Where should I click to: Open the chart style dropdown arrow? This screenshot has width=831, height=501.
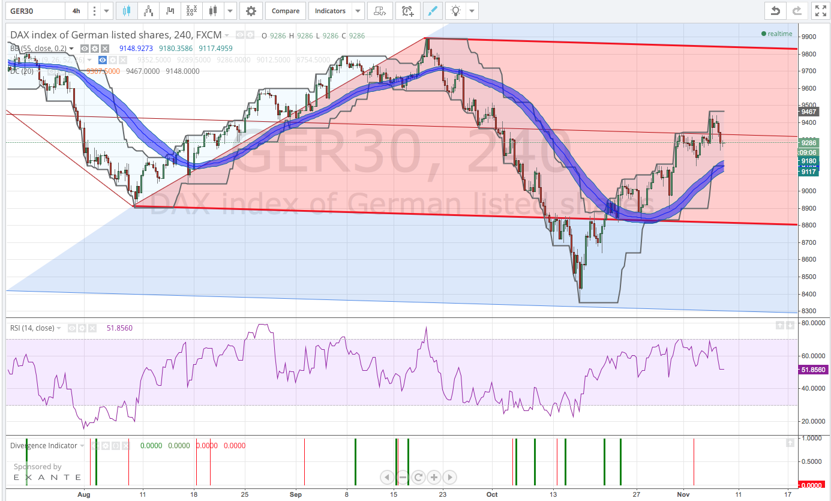click(x=229, y=11)
